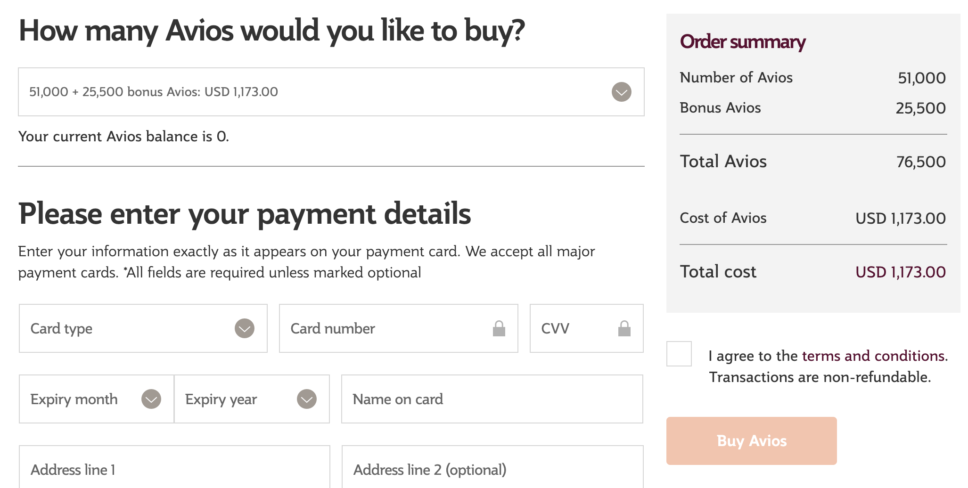Focus the Card number input field
The image size is (968, 488).
pyautogui.click(x=386, y=328)
